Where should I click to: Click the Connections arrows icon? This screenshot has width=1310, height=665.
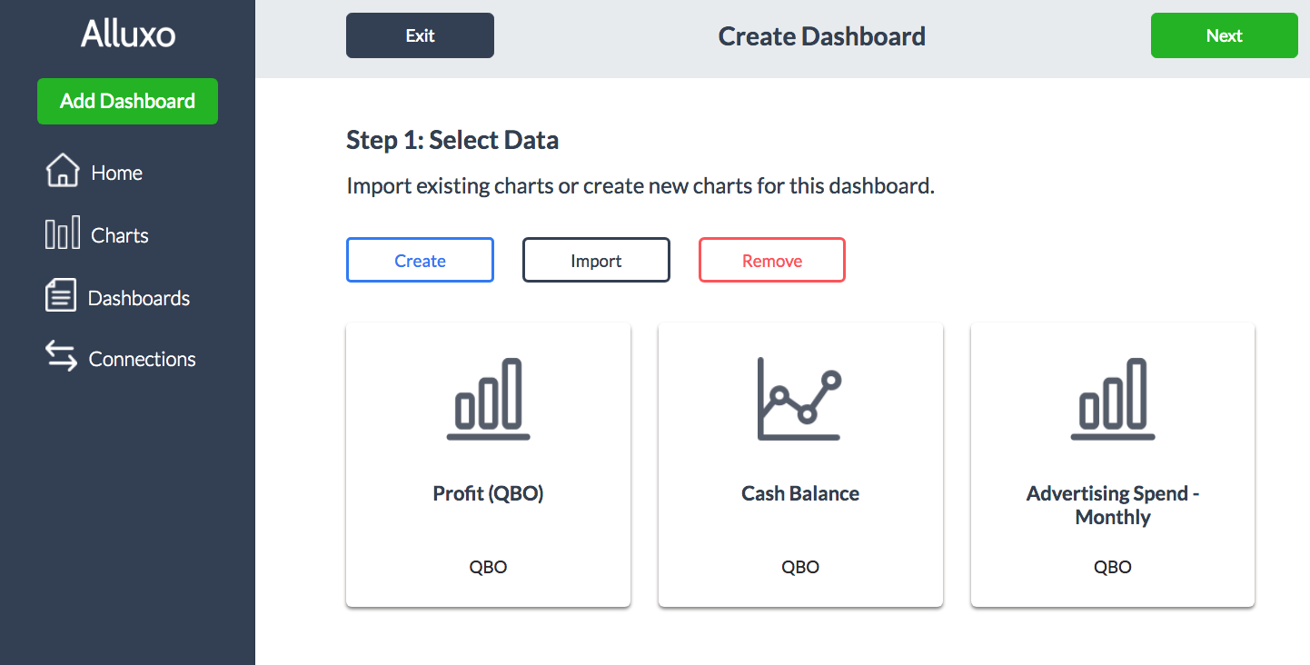pos(62,357)
